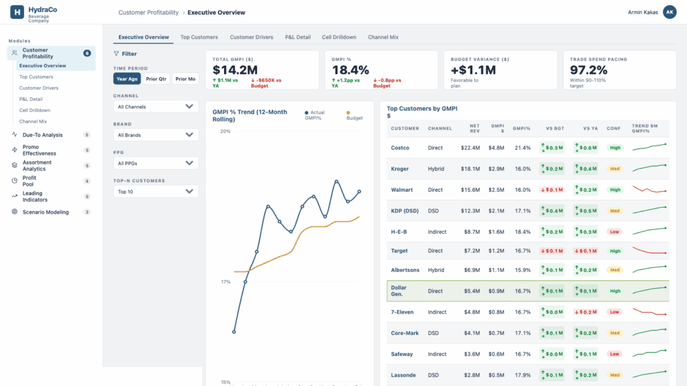Click the Safeway customer name
The image size is (687, 386).
point(402,354)
